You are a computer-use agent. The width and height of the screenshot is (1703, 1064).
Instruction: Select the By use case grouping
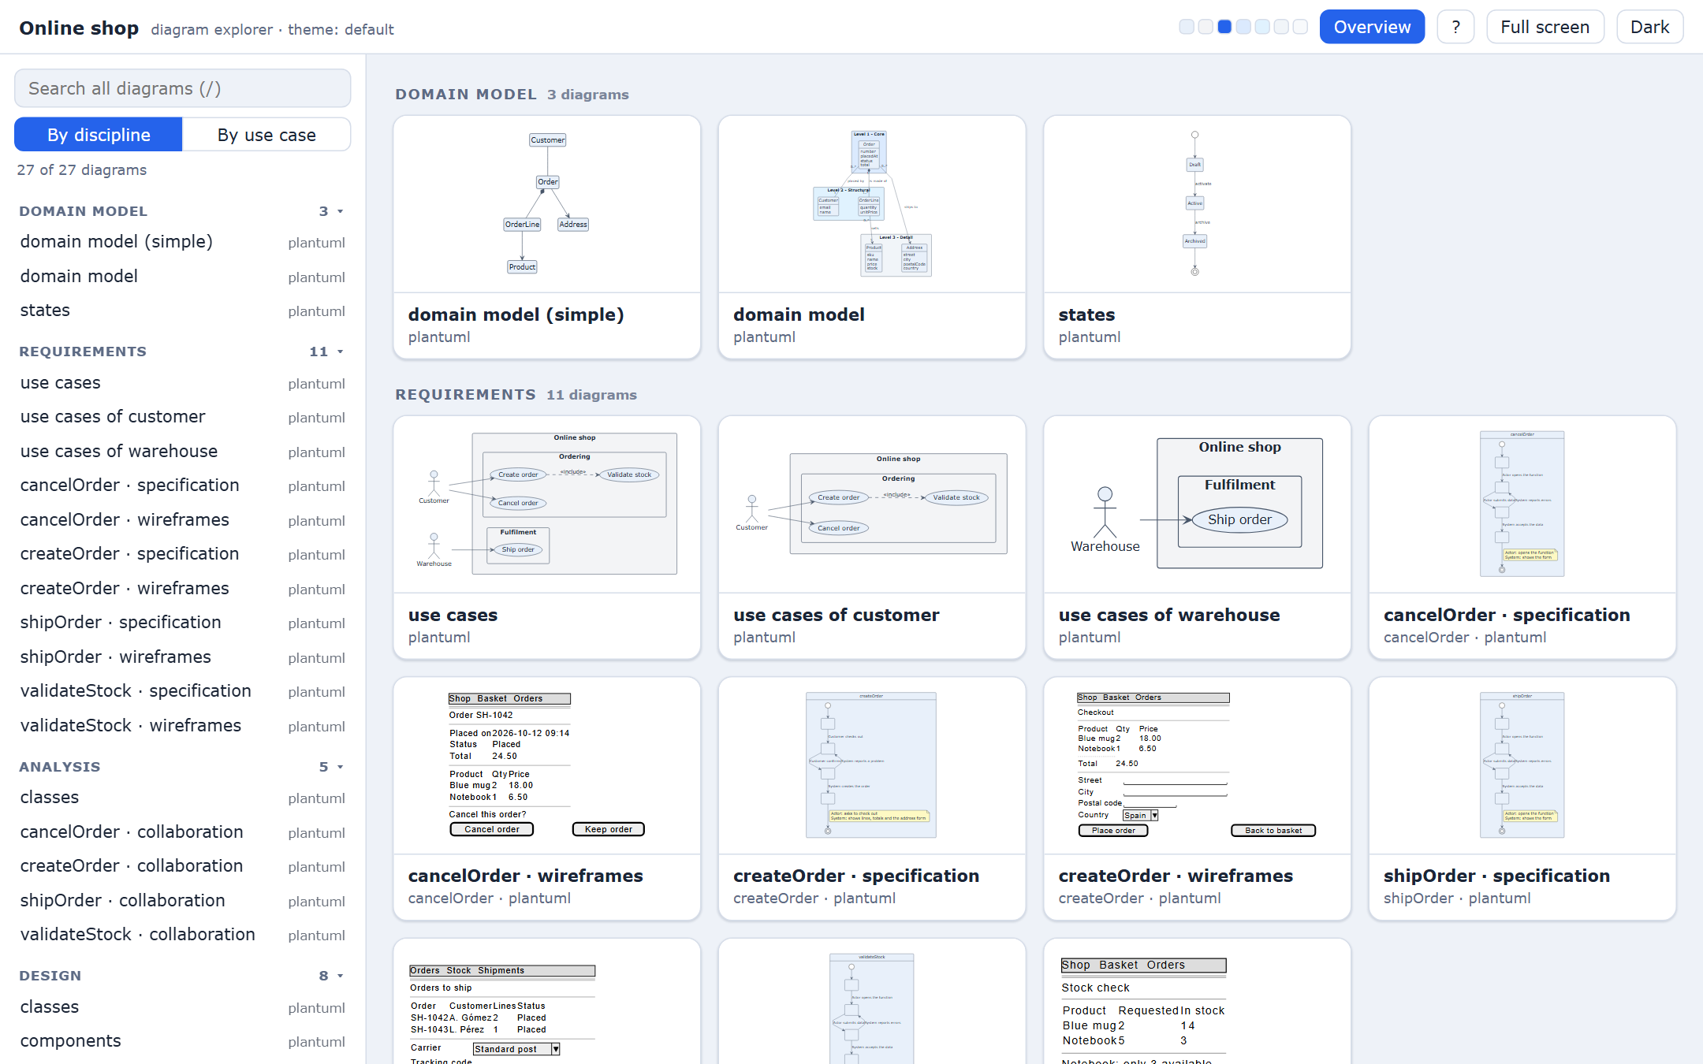tap(266, 135)
